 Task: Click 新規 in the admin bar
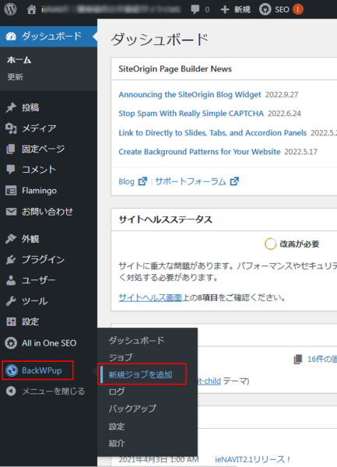point(242,9)
